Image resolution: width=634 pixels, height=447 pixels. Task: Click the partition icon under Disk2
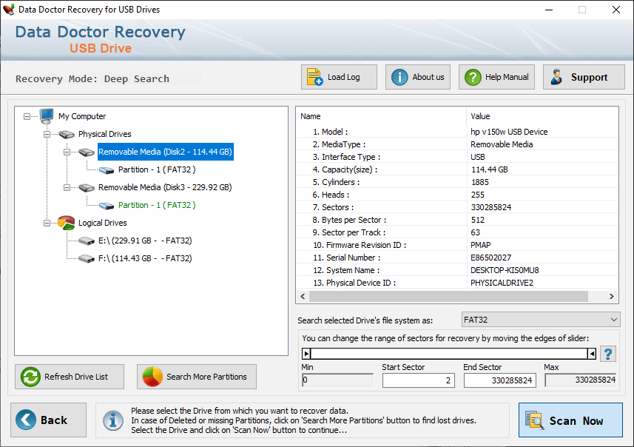pos(107,170)
